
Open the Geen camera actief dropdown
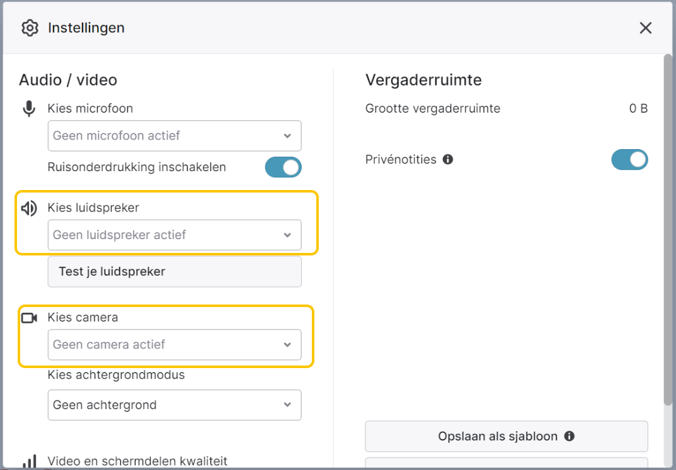(175, 345)
